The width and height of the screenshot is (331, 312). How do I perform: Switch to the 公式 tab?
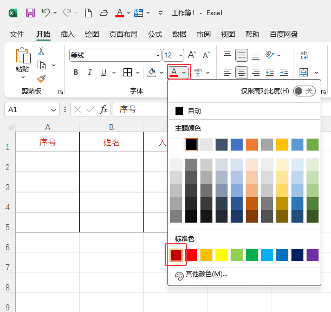click(155, 34)
